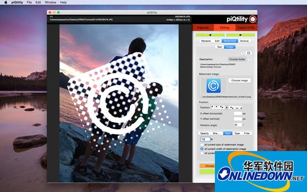The image size is (307, 192).
Task: Click the Y offset vertical field
Action: (x=238, y=119)
